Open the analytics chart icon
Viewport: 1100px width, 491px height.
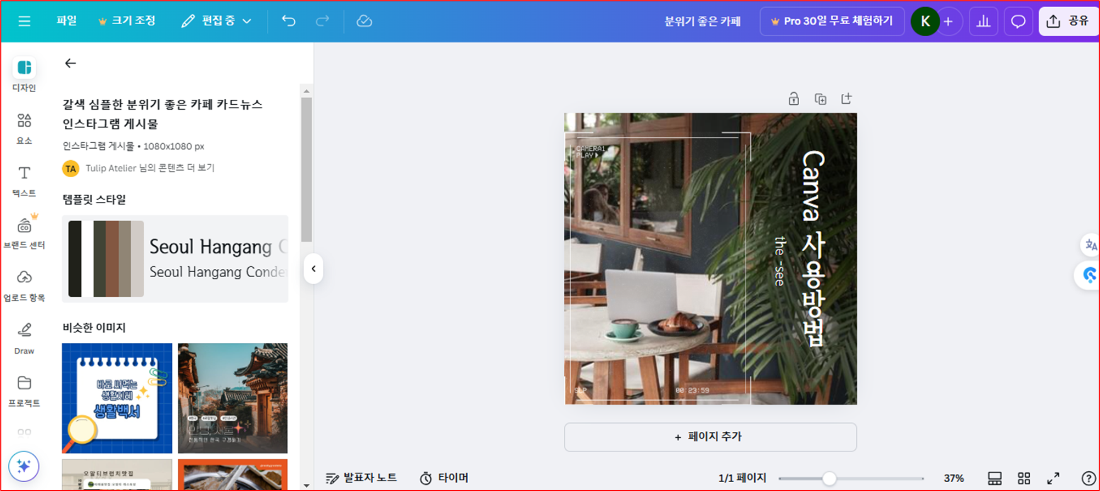point(983,21)
